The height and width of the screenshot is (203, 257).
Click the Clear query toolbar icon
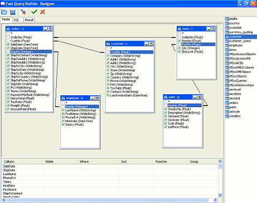point(23,12)
